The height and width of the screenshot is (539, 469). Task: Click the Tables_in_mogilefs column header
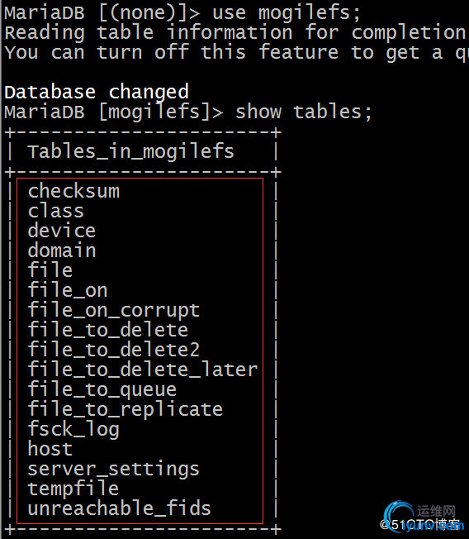[x=130, y=151]
